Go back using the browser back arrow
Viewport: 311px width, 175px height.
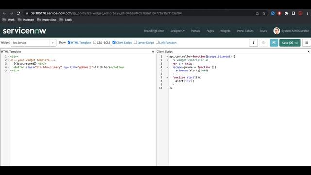pyautogui.click(x=4, y=13)
